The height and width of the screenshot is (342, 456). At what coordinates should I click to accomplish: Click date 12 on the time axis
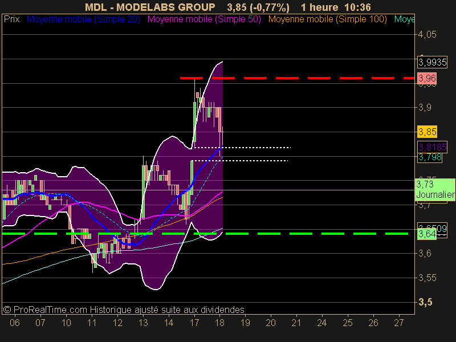coord(117,323)
